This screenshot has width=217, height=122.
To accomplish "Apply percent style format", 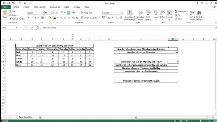I will [x=109, y=18].
